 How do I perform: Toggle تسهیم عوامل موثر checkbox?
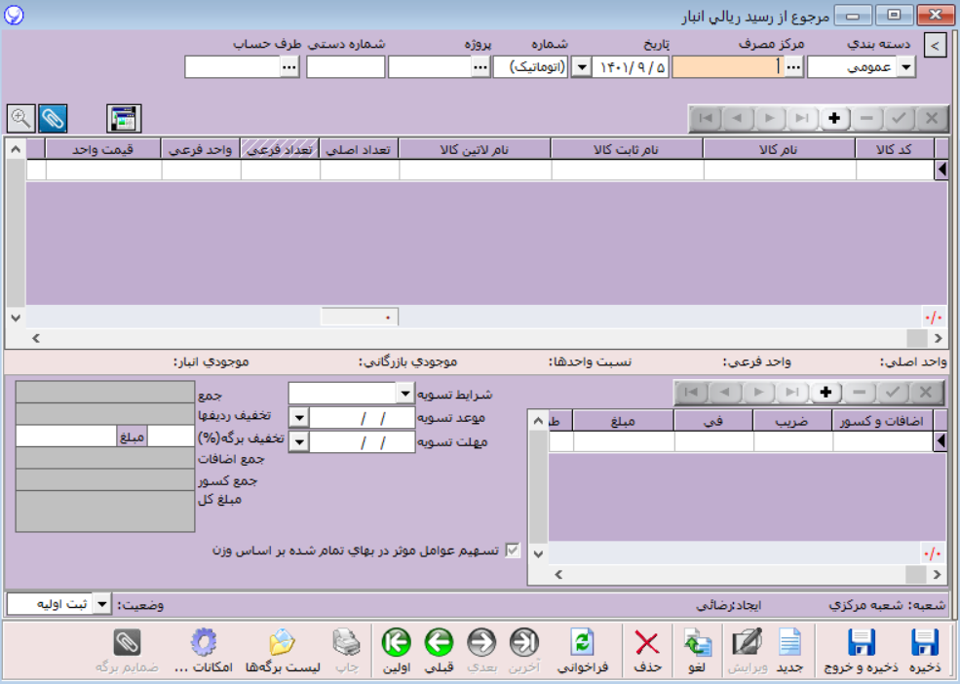click(x=512, y=551)
